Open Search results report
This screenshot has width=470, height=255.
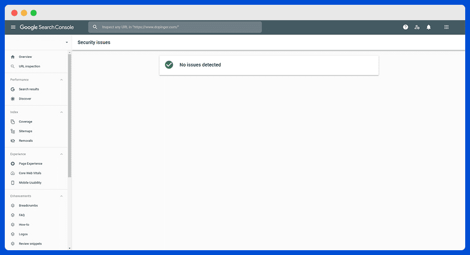click(29, 89)
